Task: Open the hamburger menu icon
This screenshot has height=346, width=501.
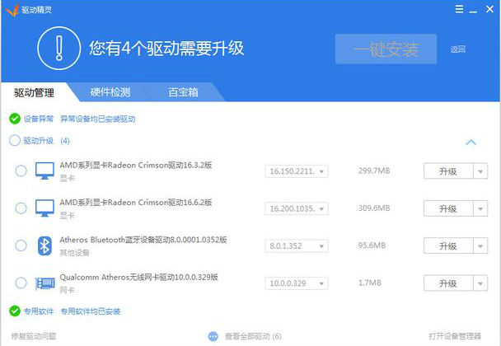Action: coord(459,9)
